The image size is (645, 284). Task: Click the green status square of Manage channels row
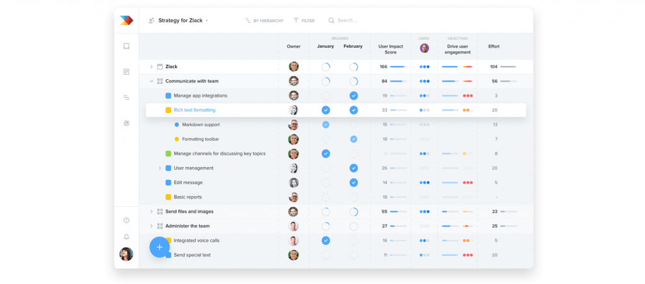pyautogui.click(x=168, y=153)
